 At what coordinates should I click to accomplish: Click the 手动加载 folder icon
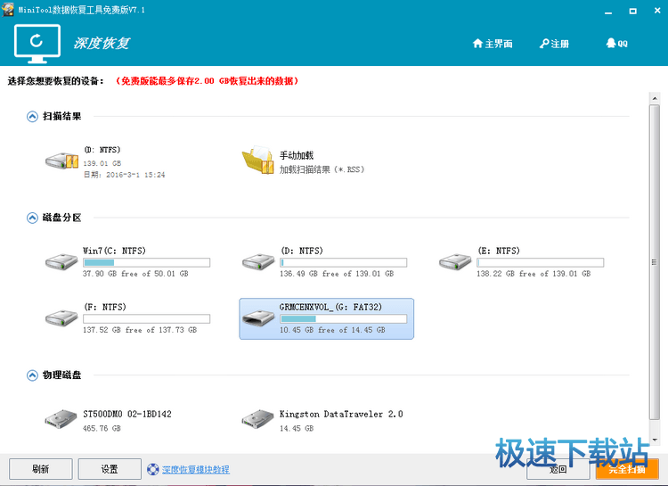click(x=257, y=161)
